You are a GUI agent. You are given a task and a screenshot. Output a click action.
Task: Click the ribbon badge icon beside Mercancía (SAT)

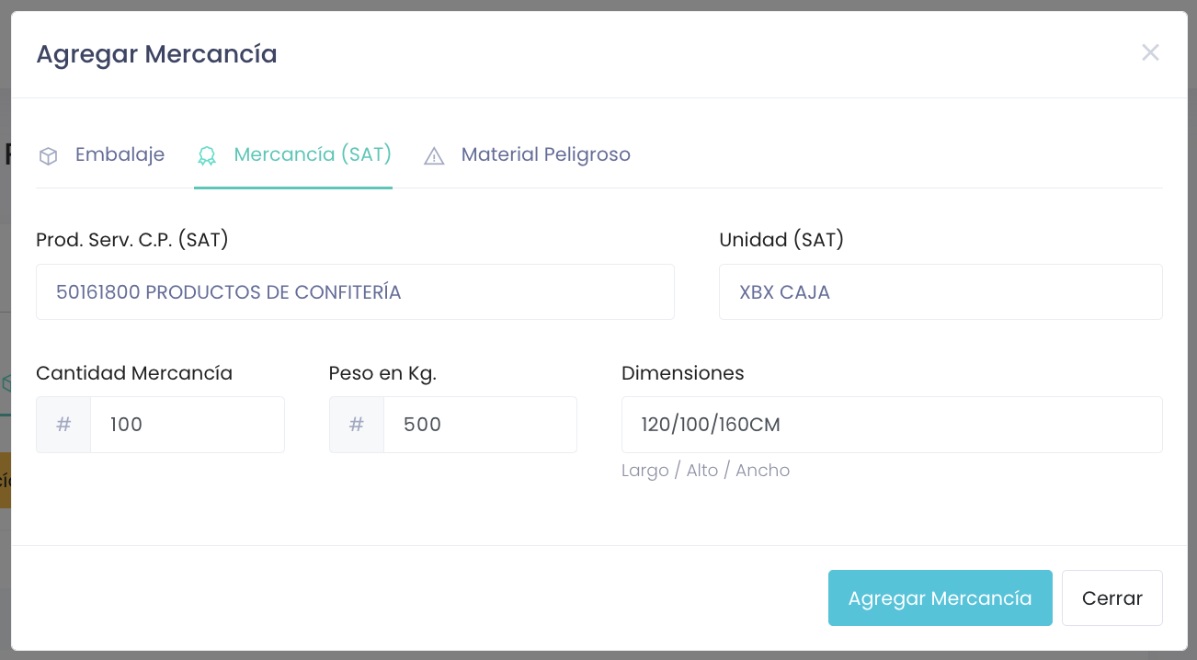(207, 154)
